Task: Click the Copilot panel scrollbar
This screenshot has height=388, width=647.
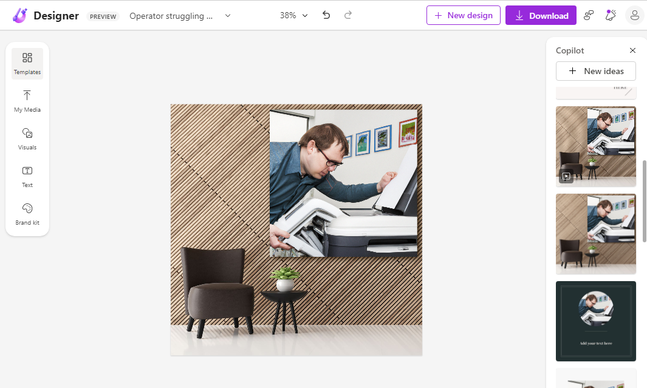Action: coord(644,201)
